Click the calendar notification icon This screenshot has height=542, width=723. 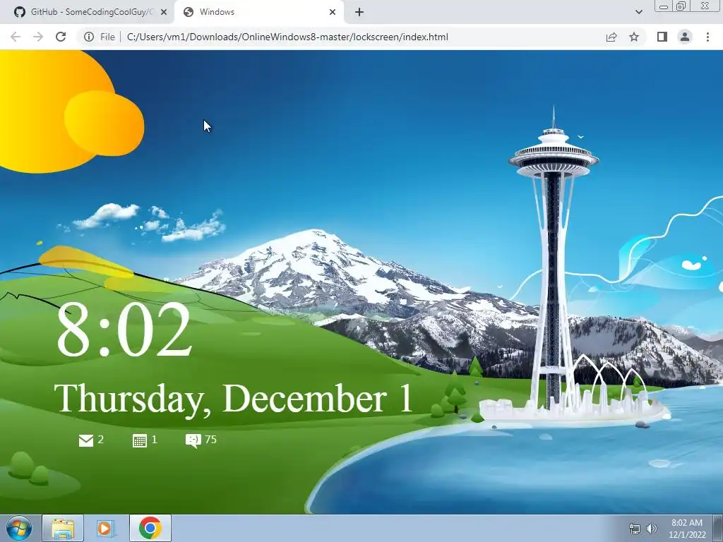click(x=139, y=440)
